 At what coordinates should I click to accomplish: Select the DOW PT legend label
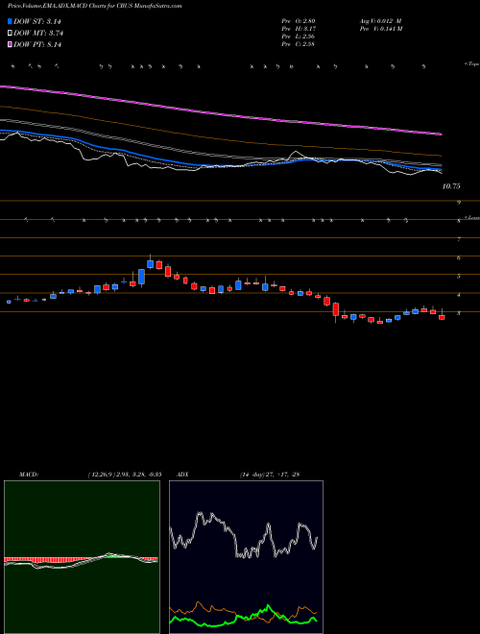point(37,45)
